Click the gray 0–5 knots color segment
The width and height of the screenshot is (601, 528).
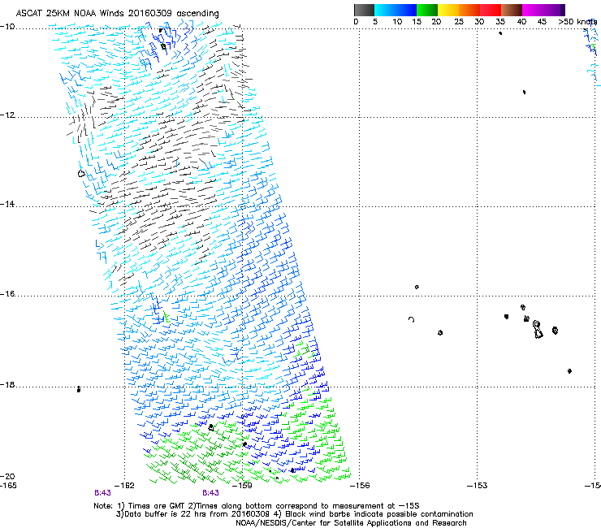pyautogui.click(x=364, y=10)
